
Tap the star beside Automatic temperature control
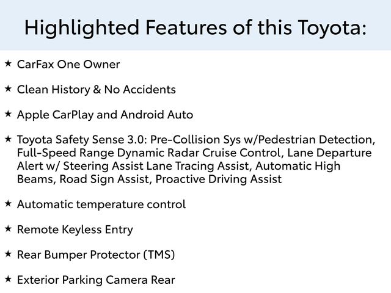coord(7,203)
